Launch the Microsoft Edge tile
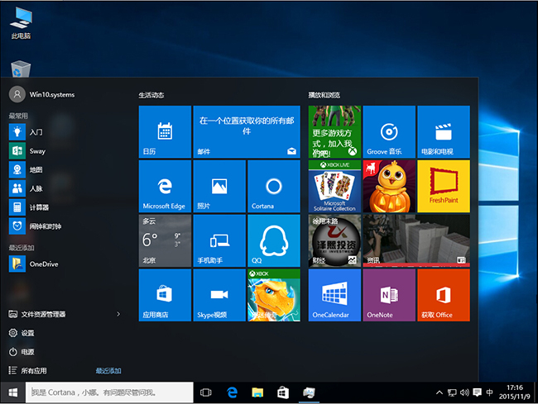 165,186
